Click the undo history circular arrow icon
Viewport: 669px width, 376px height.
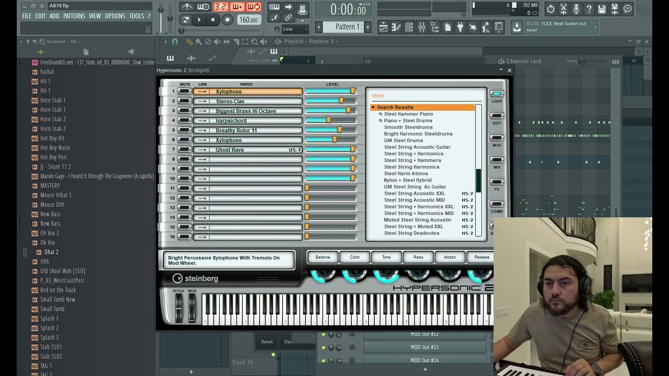pos(550,9)
